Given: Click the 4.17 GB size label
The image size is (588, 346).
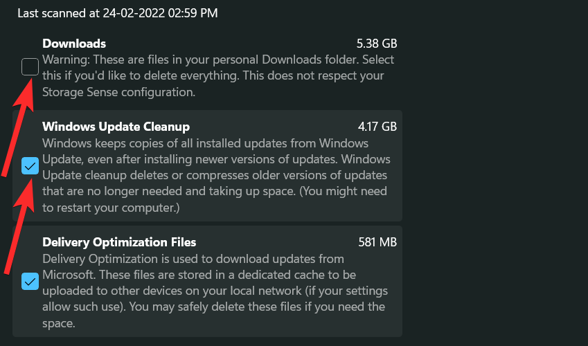Looking at the screenshot, I should [x=377, y=127].
